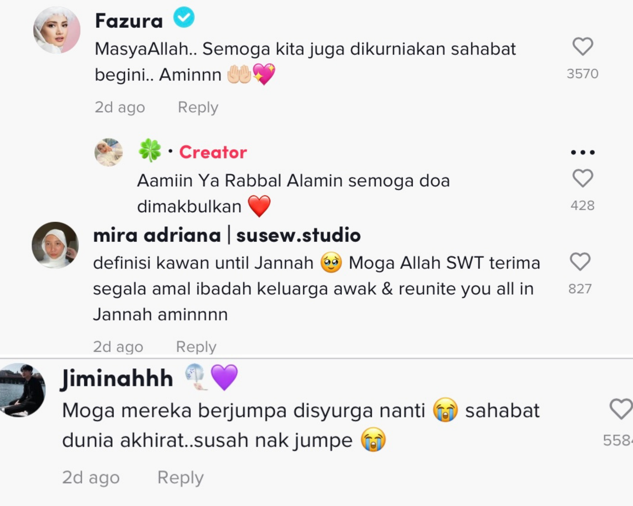Open the Jiminahhh username link
633x506 pixels.
pyautogui.click(x=117, y=378)
